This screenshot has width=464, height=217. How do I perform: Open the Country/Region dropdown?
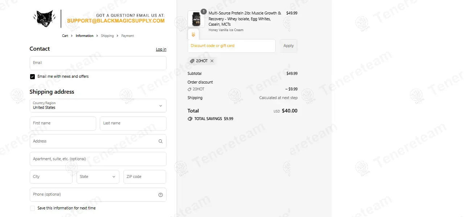[98, 106]
